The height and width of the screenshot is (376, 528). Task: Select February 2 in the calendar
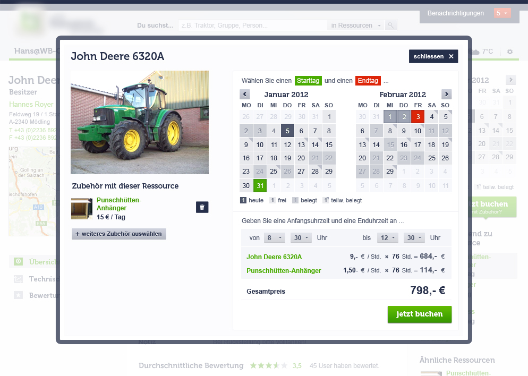(x=404, y=117)
